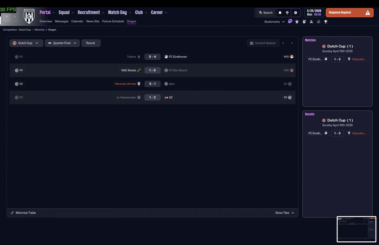Open the Messages tab

tap(62, 21)
